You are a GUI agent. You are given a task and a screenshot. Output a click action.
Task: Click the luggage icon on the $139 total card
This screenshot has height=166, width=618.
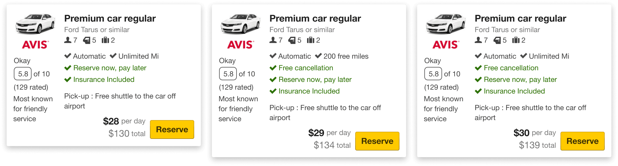click(516, 40)
